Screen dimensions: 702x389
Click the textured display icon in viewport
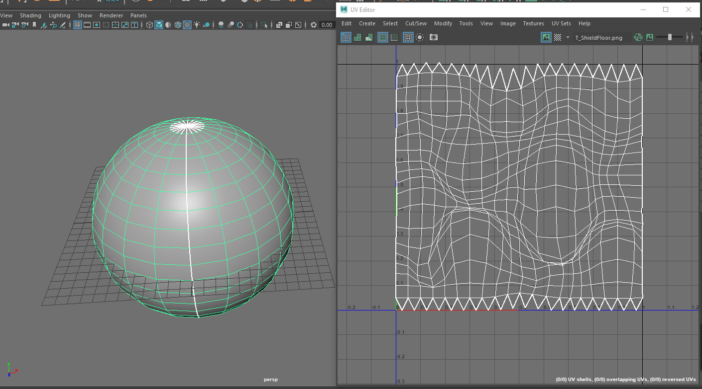pyautogui.click(x=187, y=25)
